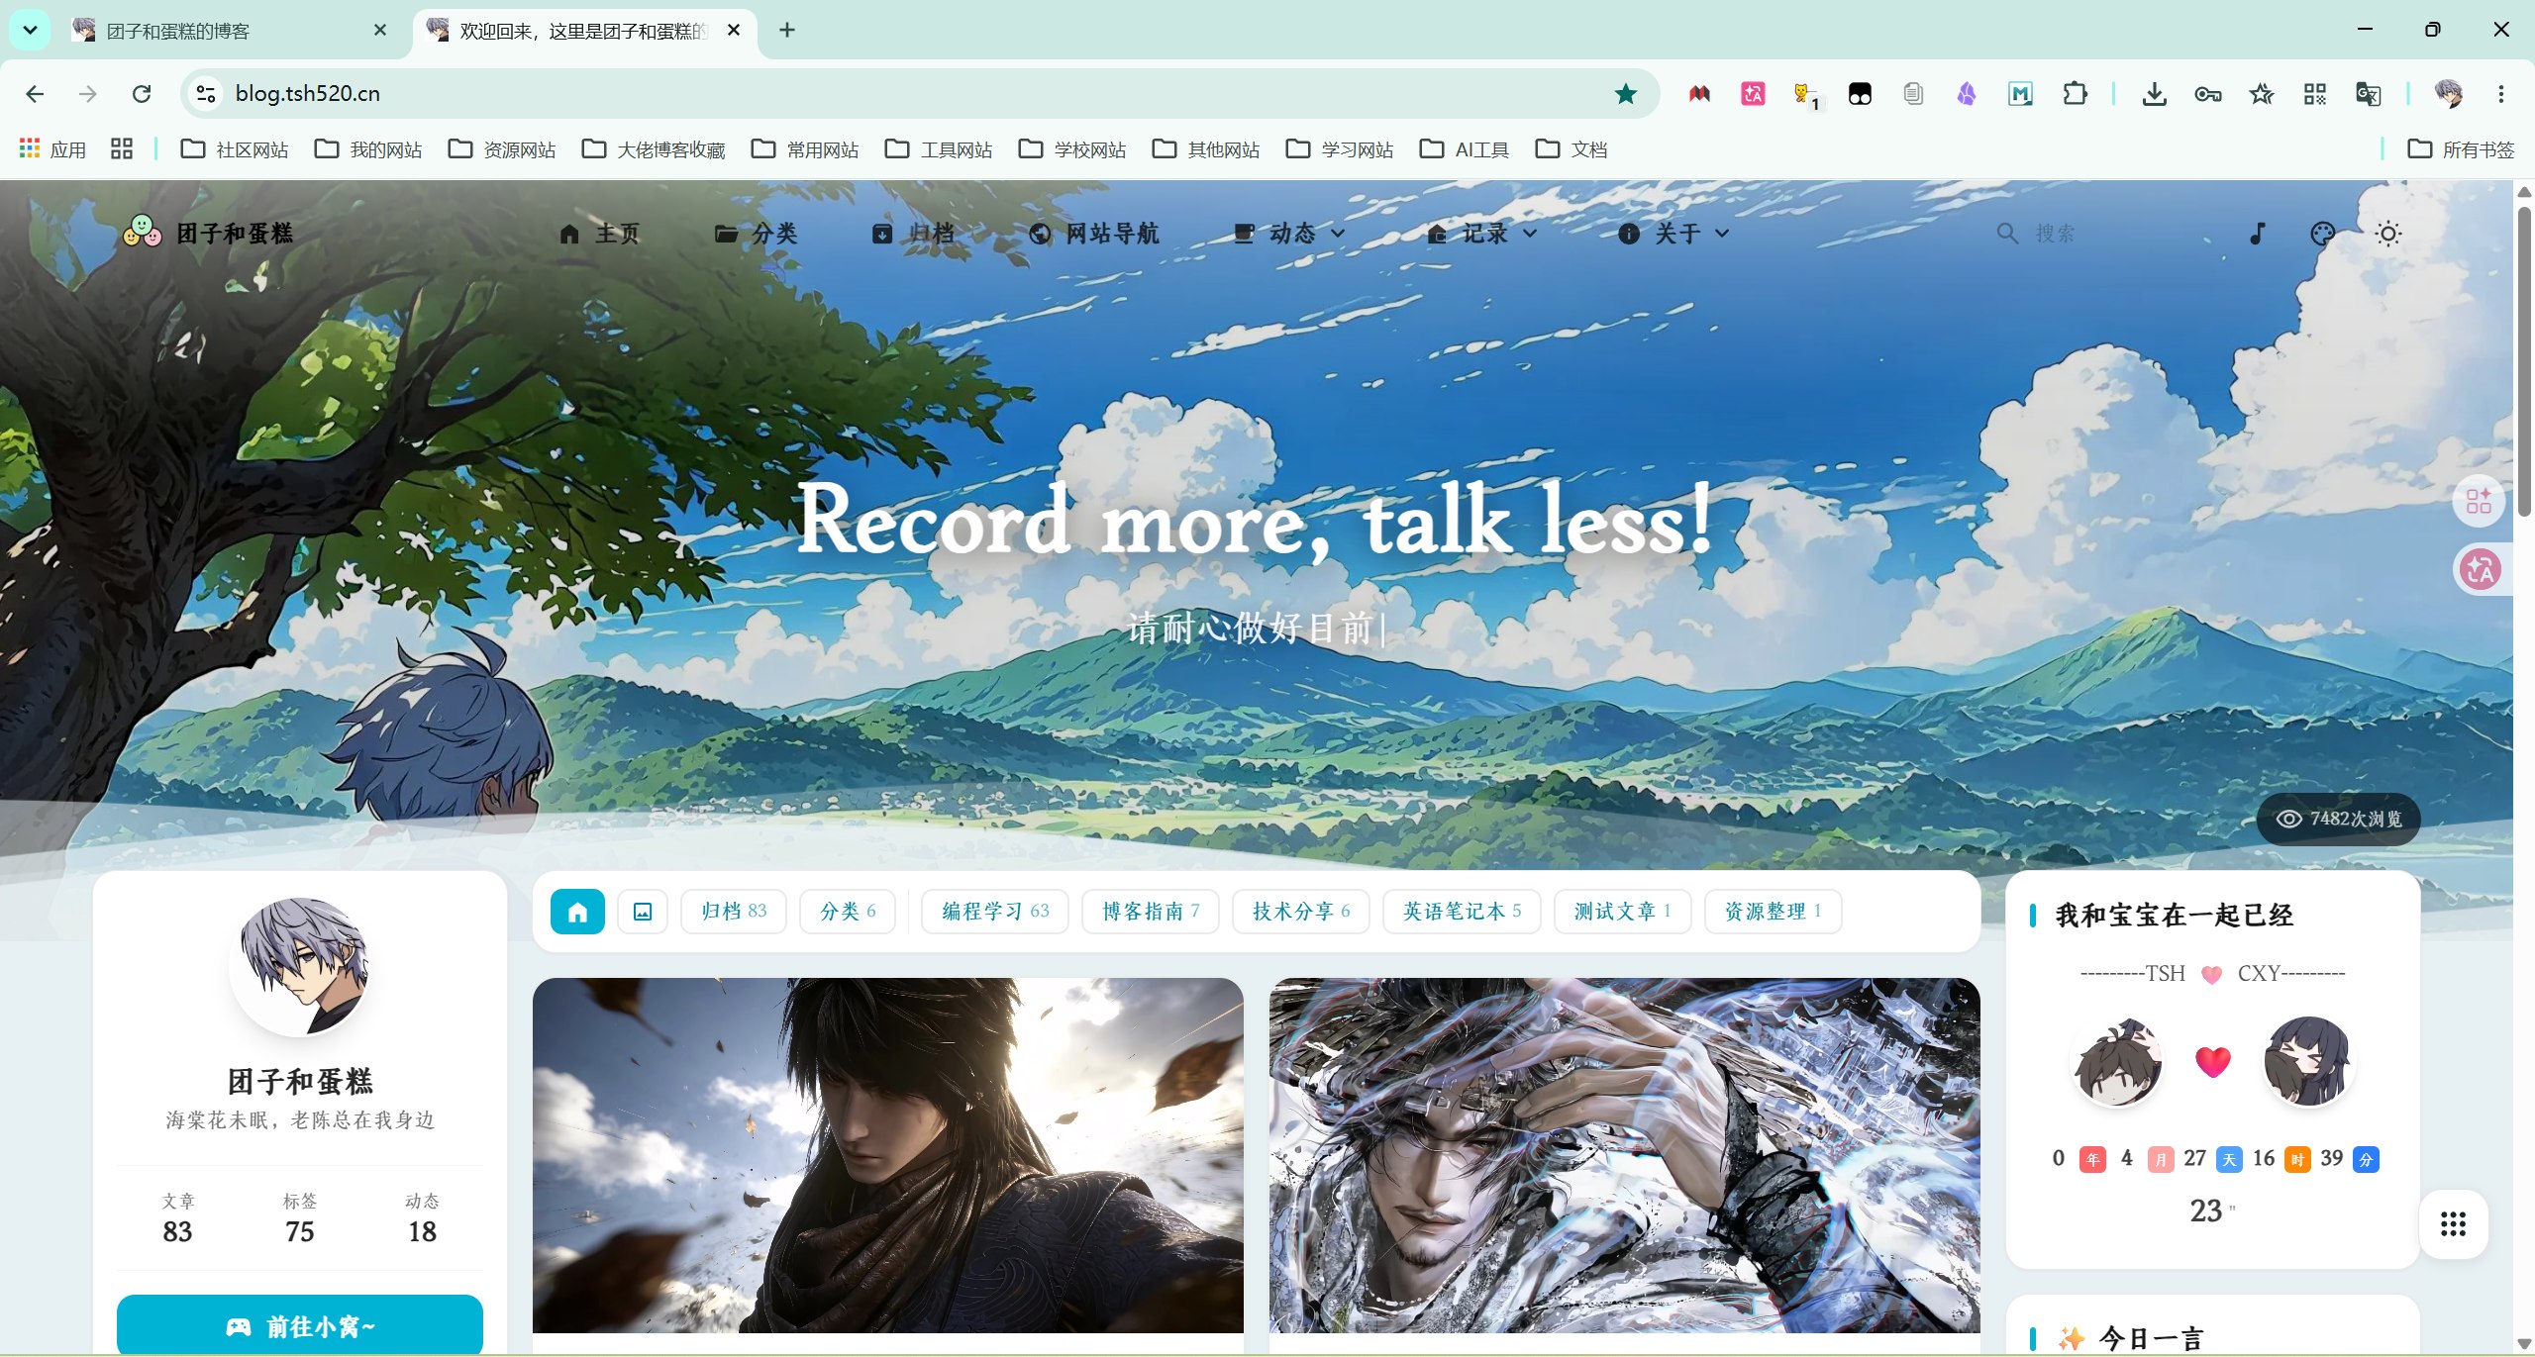The image size is (2535, 1357).
Task: Open the 所有书签 folder
Action: (x=2461, y=149)
